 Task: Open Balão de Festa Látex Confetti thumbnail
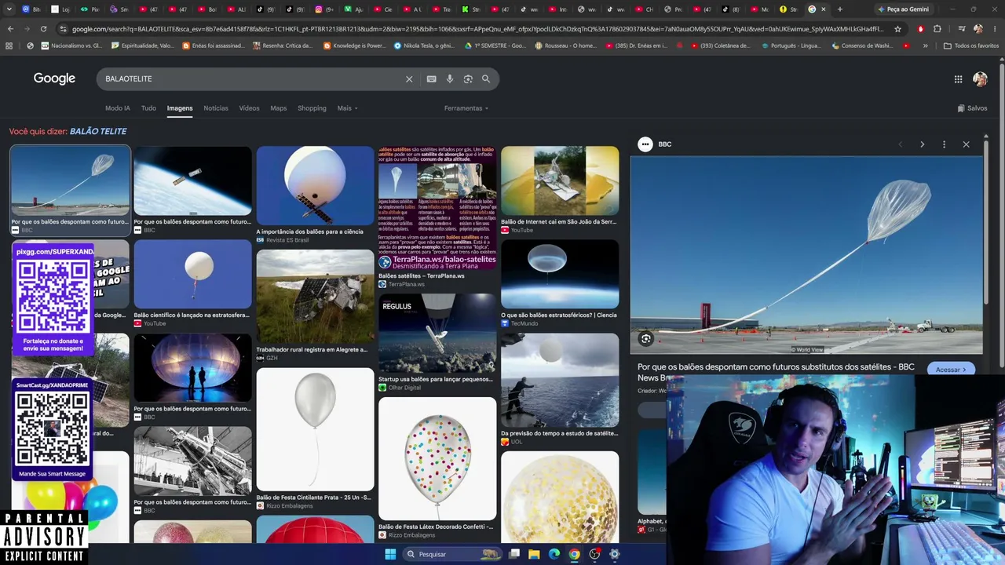pyautogui.click(x=437, y=458)
